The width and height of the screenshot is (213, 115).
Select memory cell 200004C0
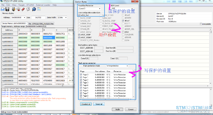pos(24,34)
